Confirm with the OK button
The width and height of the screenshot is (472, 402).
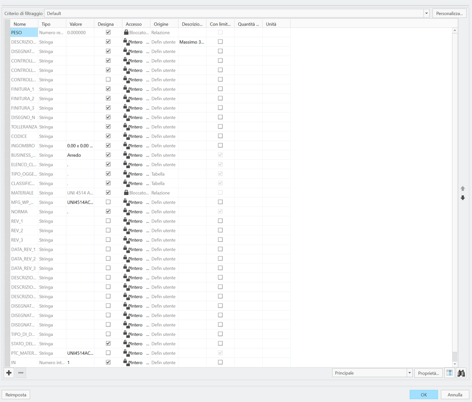(423, 395)
